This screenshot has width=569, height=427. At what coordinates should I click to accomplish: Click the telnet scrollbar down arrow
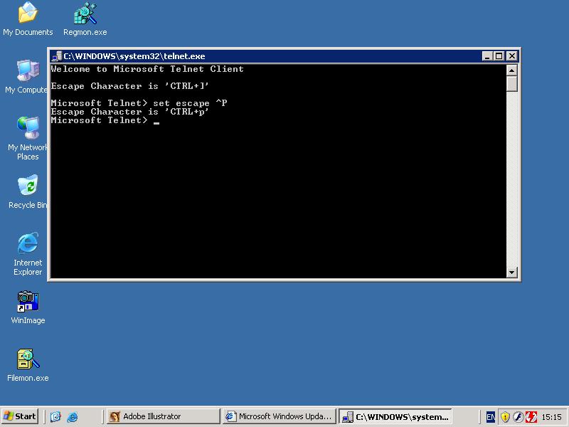coord(511,272)
